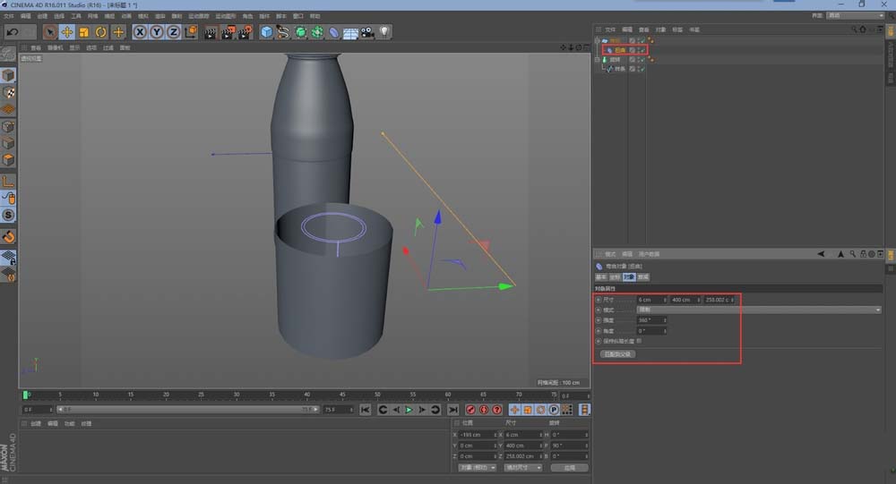The image size is (896, 484).
Task: Open the deformer (bend) objects icon
Action: click(x=333, y=32)
